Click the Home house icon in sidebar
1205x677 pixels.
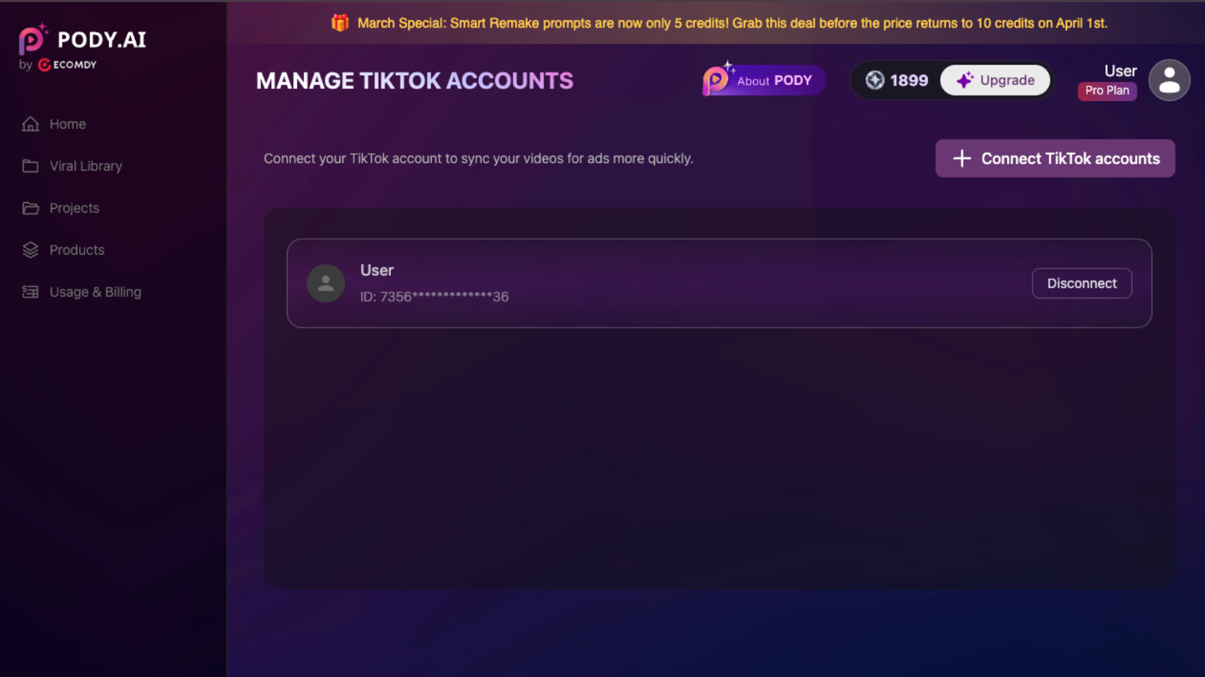(x=30, y=124)
